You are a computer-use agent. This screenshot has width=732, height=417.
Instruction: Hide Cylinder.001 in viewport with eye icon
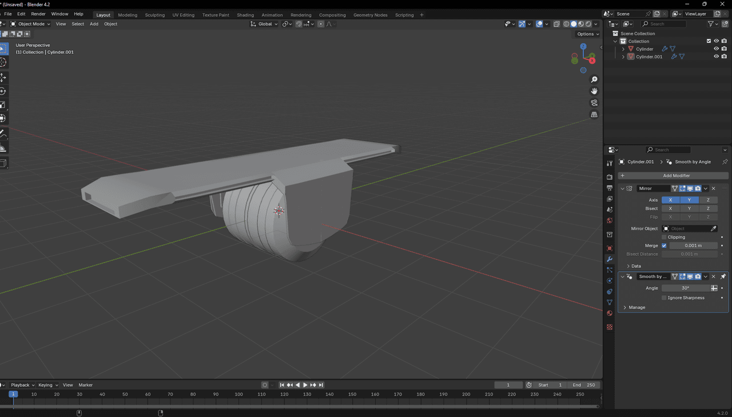pyautogui.click(x=716, y=57)
